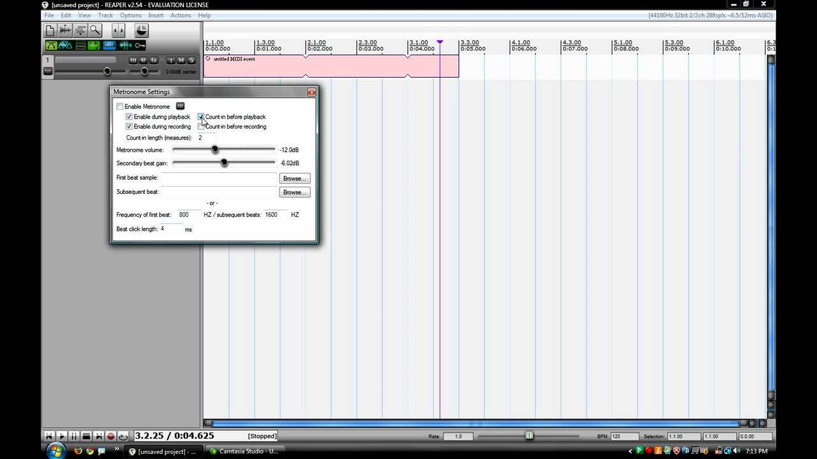Click the Pause transport button
The height and width of the screenshot is (459, 817).
coord(74,436)
